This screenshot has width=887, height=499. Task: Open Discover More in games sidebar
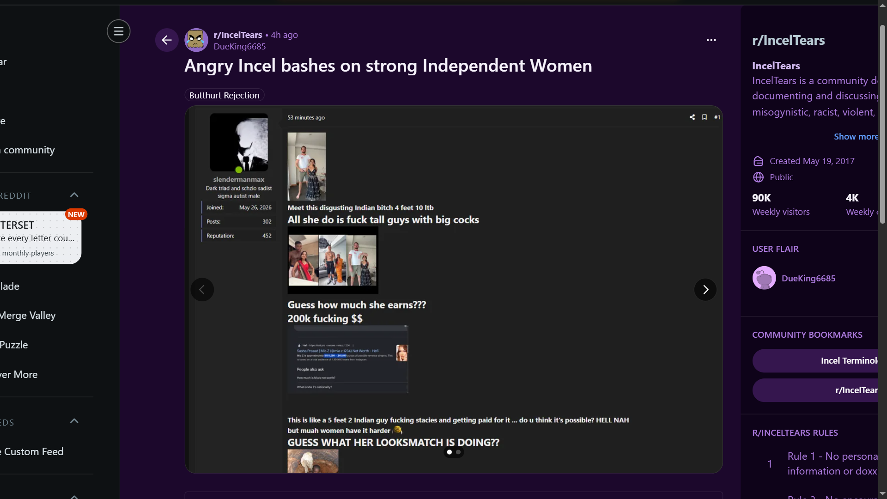tap(19, 375)
